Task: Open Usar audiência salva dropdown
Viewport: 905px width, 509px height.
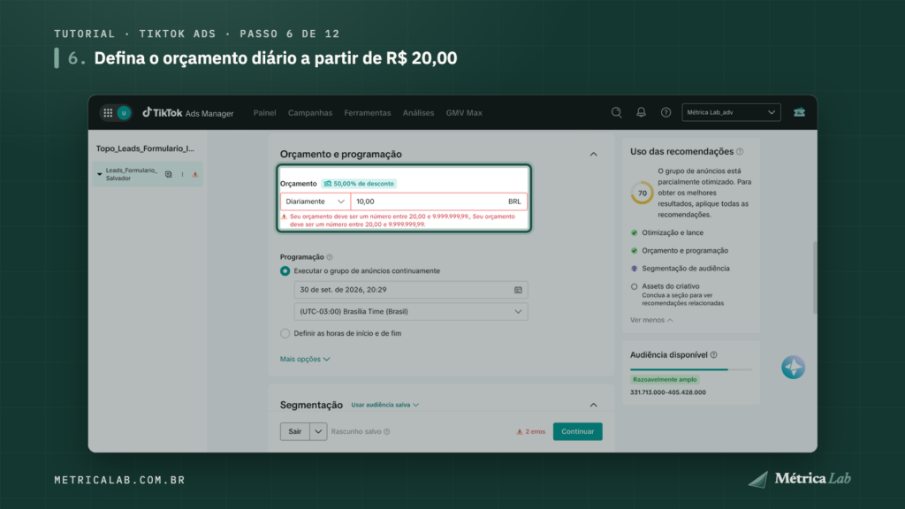Action: click(x=385, y=405)
